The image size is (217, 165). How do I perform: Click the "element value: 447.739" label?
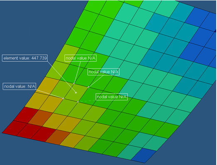coord(25,58)
